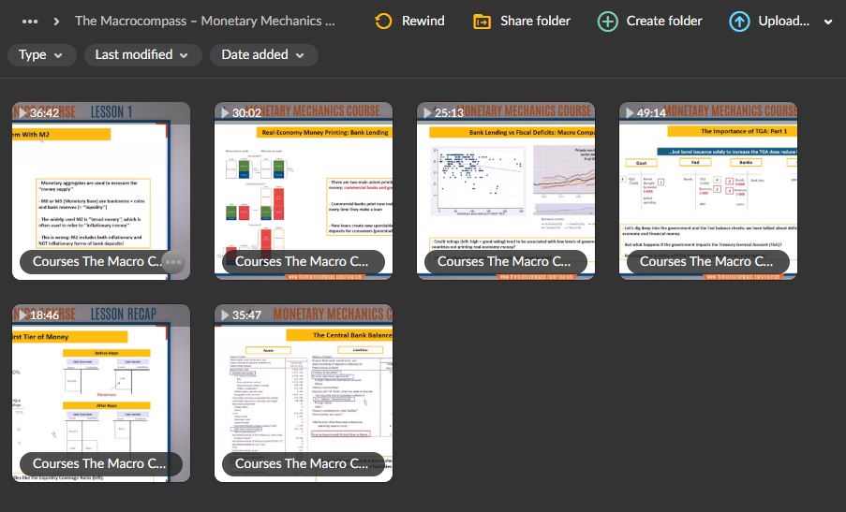Select The Macrocompass – Monetary Mechanics breadcrumb
846x512 pixels.
coord(204,22)
